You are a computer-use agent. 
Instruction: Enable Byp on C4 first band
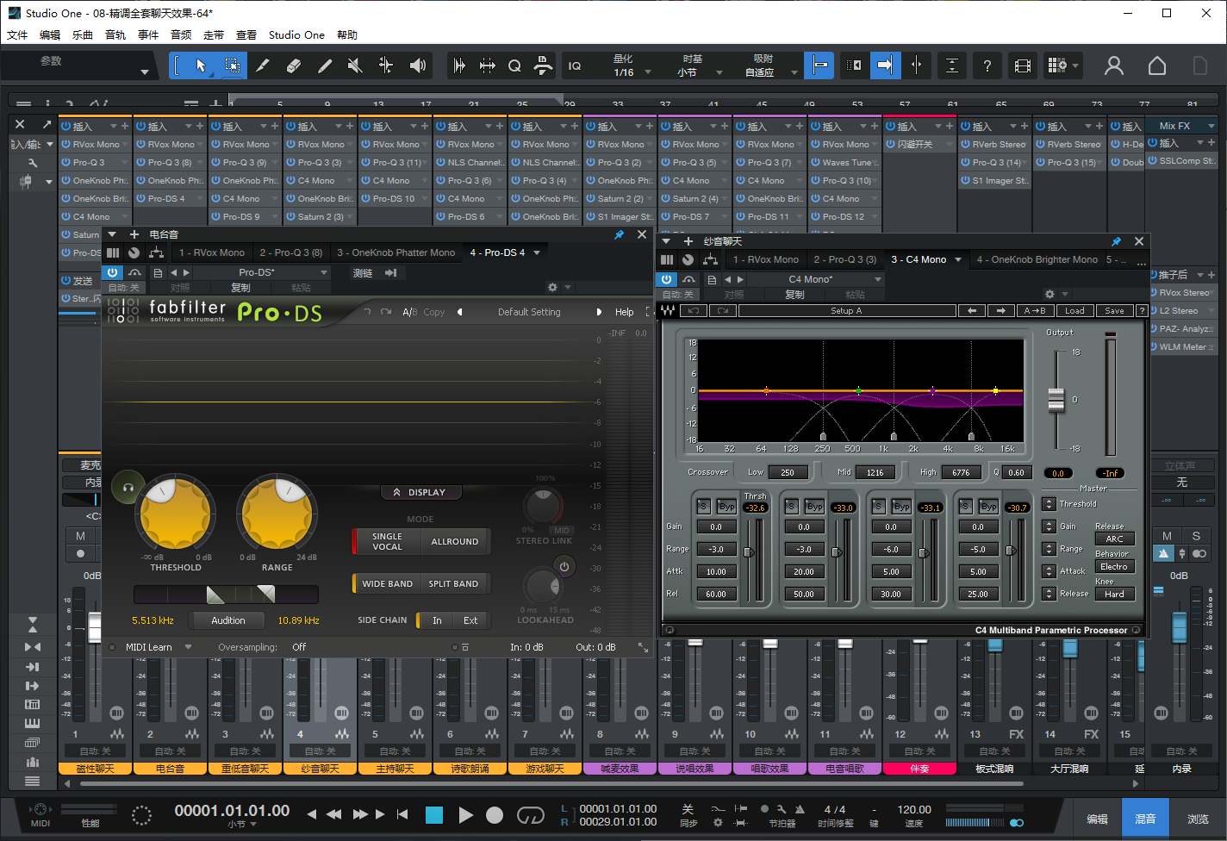[726, 507]
